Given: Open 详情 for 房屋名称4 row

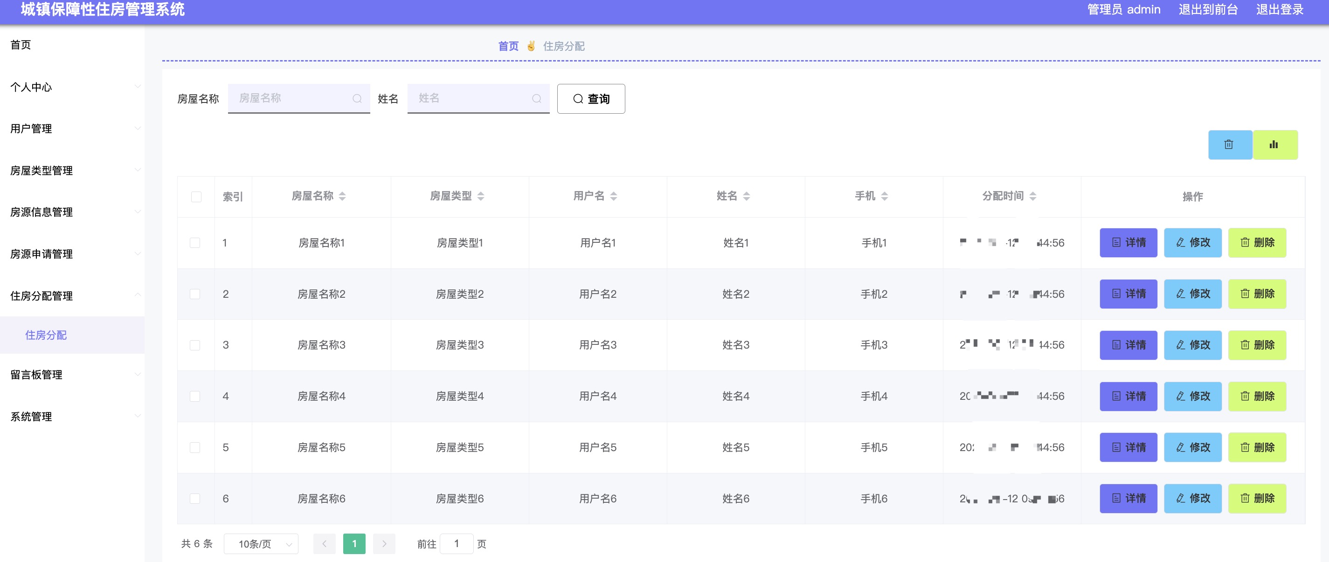Looking at the screenshot, I should click(x=1128, y=396).
